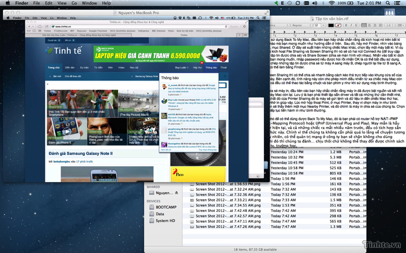Image resolution: width=406 pixels, height=253 pixels.
Task: Click the www.tinhte.vn address field in Safari
Action: pyautogui.click(x=137, y=26)
